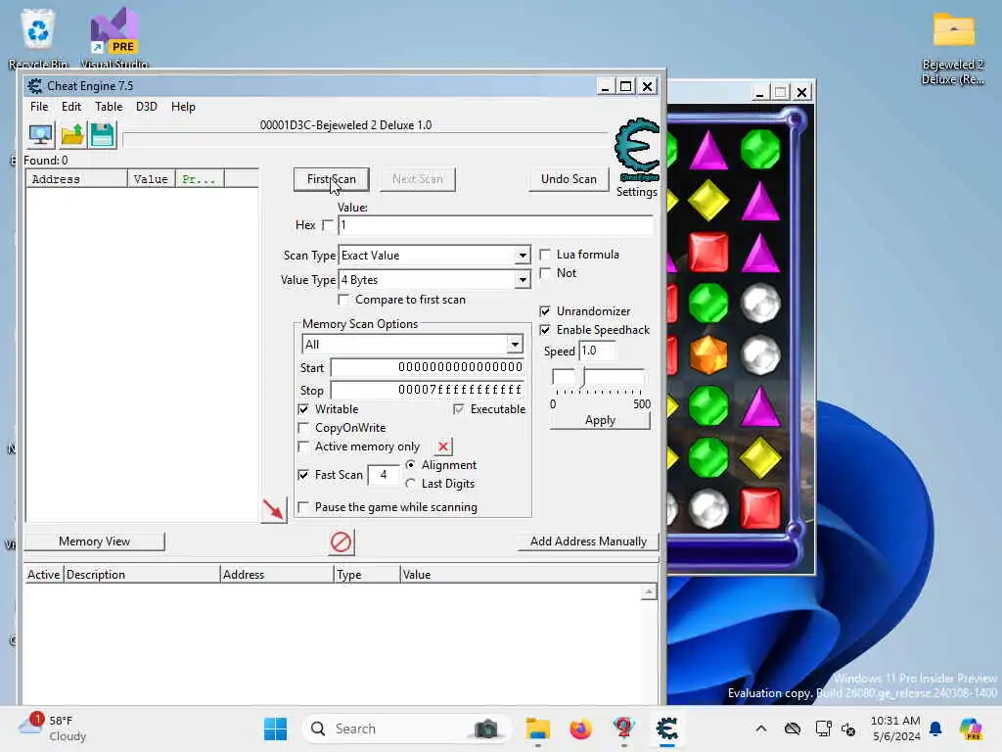Click the camera icon in search box
The height and width of the screenshot is (752, 1002).
click(x=486, y=728)
